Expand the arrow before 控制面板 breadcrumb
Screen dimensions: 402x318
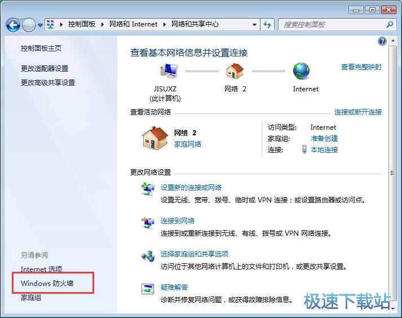point(61,25)
